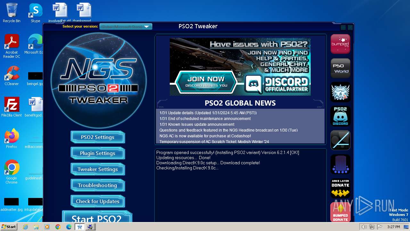Open Plugin Settings
410x231 pixels.
tap(98, 153)
